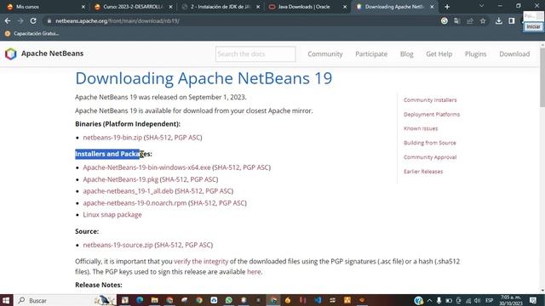Click the taskbar clock and date
Viewport: 545px width, 306px height.
click(x=511, y=300)
